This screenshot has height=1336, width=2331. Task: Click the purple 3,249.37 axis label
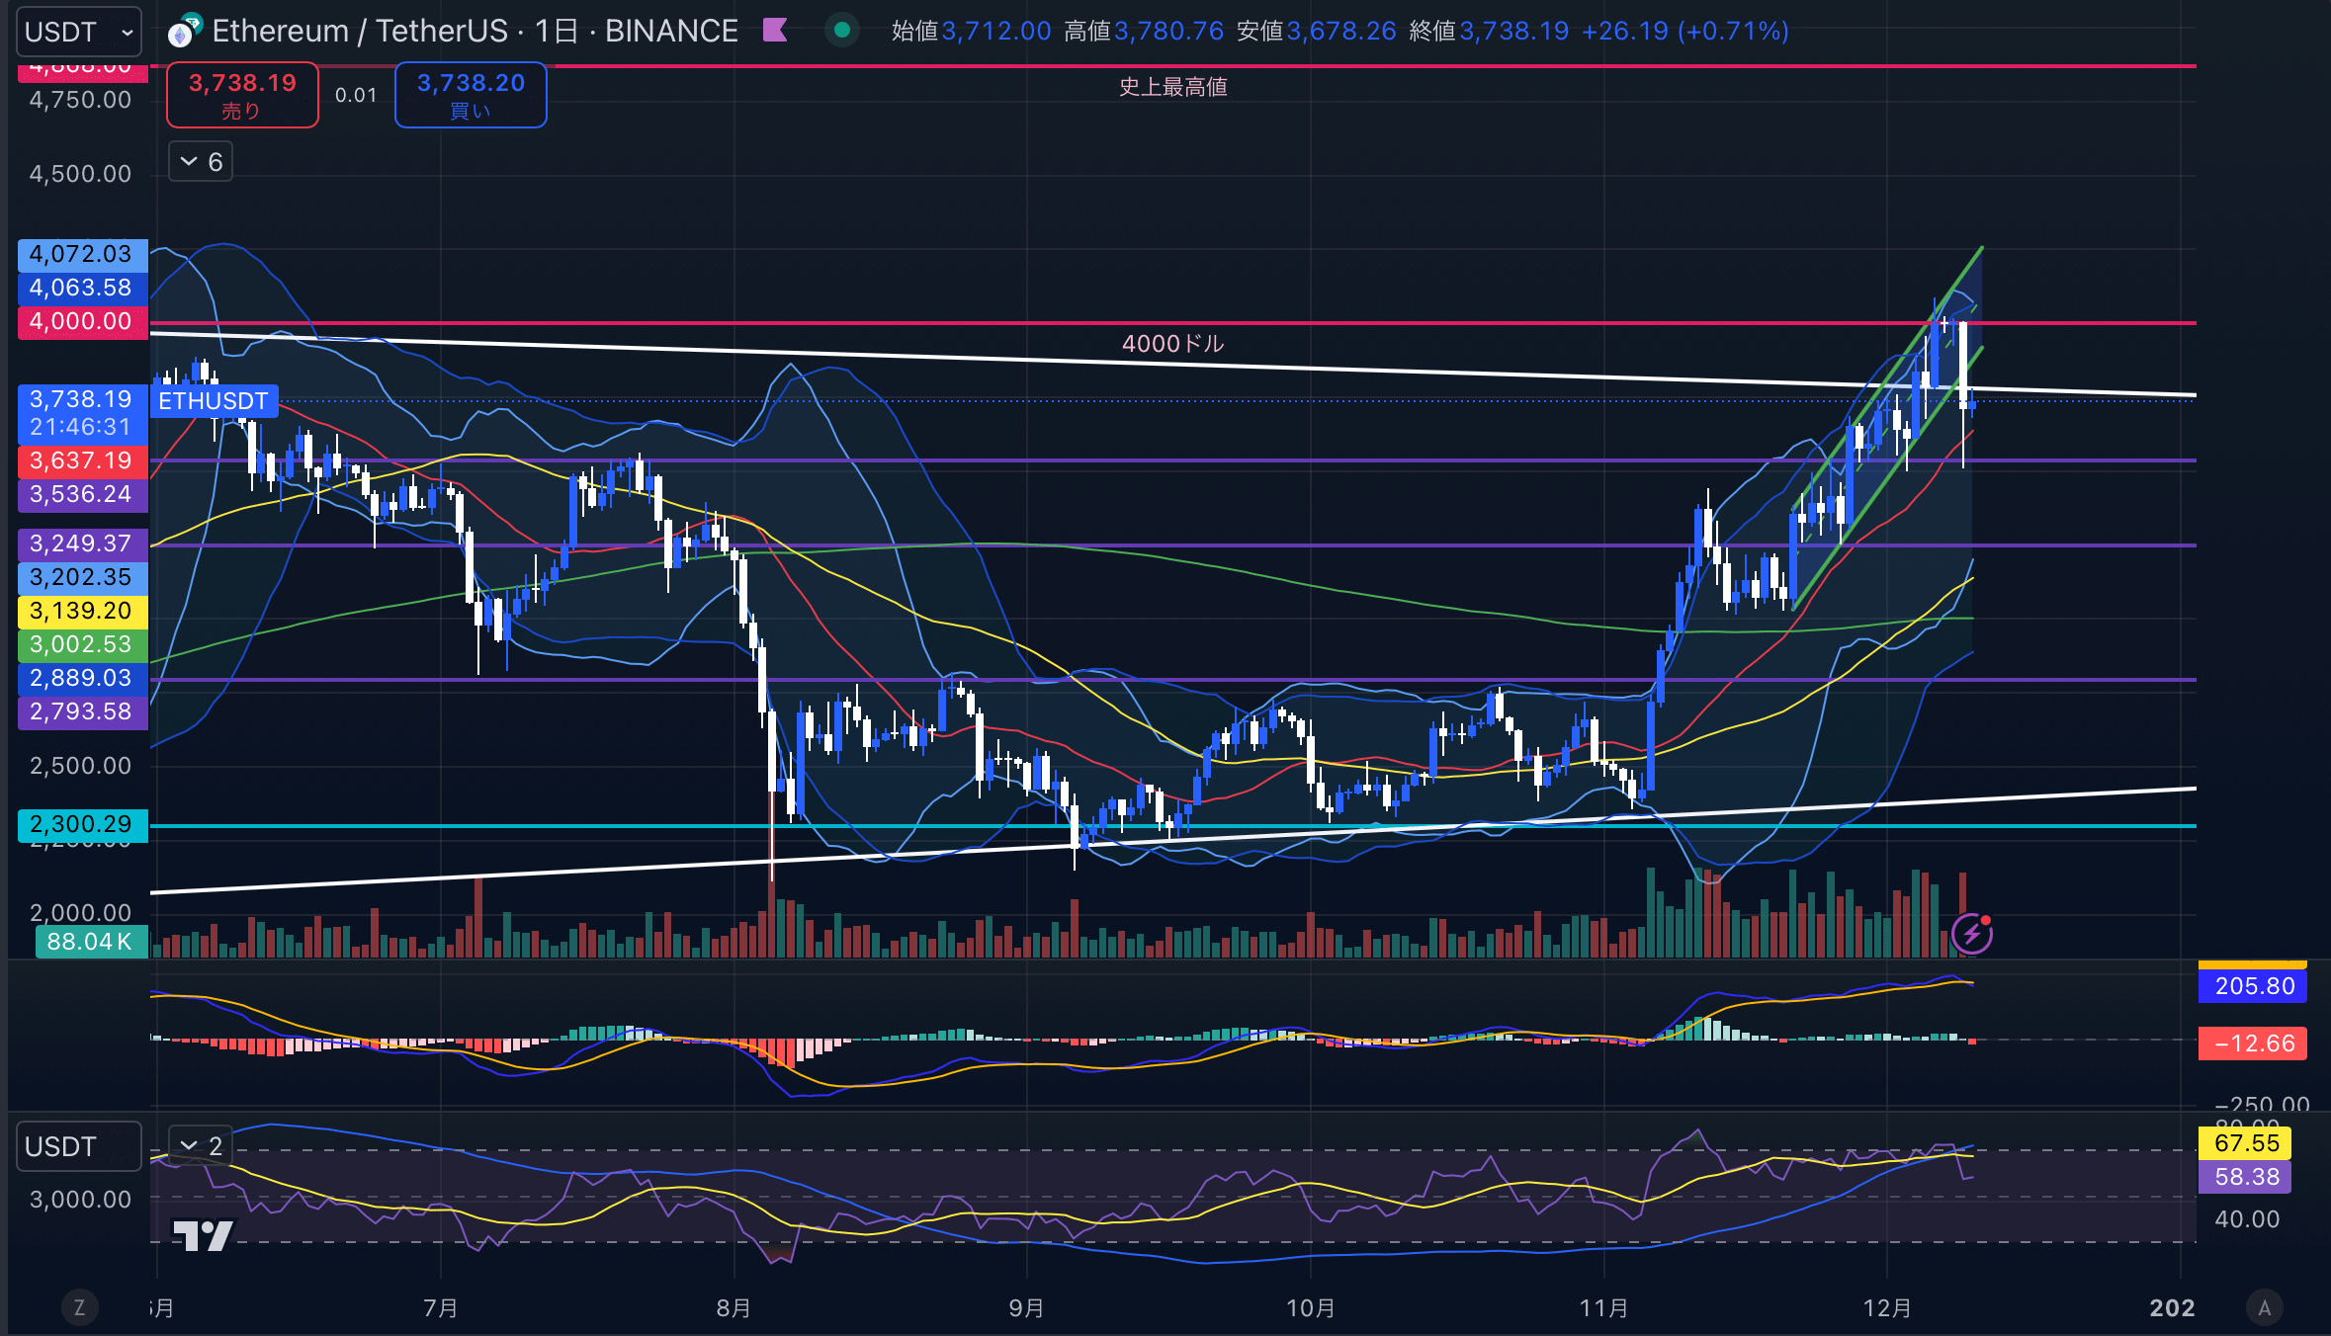(82, 543)
